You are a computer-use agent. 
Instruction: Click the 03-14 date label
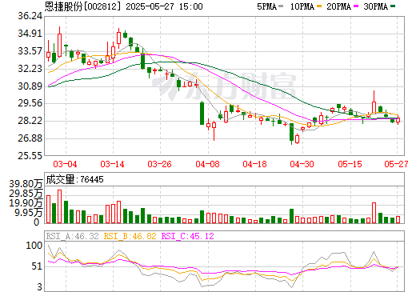(x=112, y=164)
